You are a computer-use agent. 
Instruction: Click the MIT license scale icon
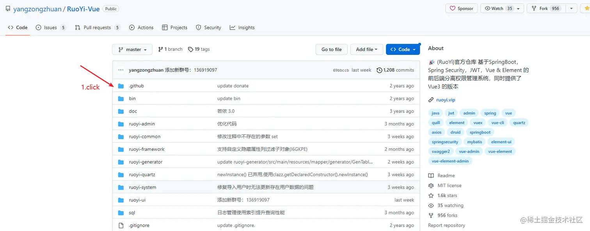pyautogui.click(x=431, y=186)
